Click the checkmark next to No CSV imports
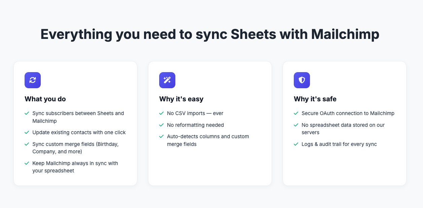Image resolution: width=423 pixels, height=208 pixels. (161, 113)
